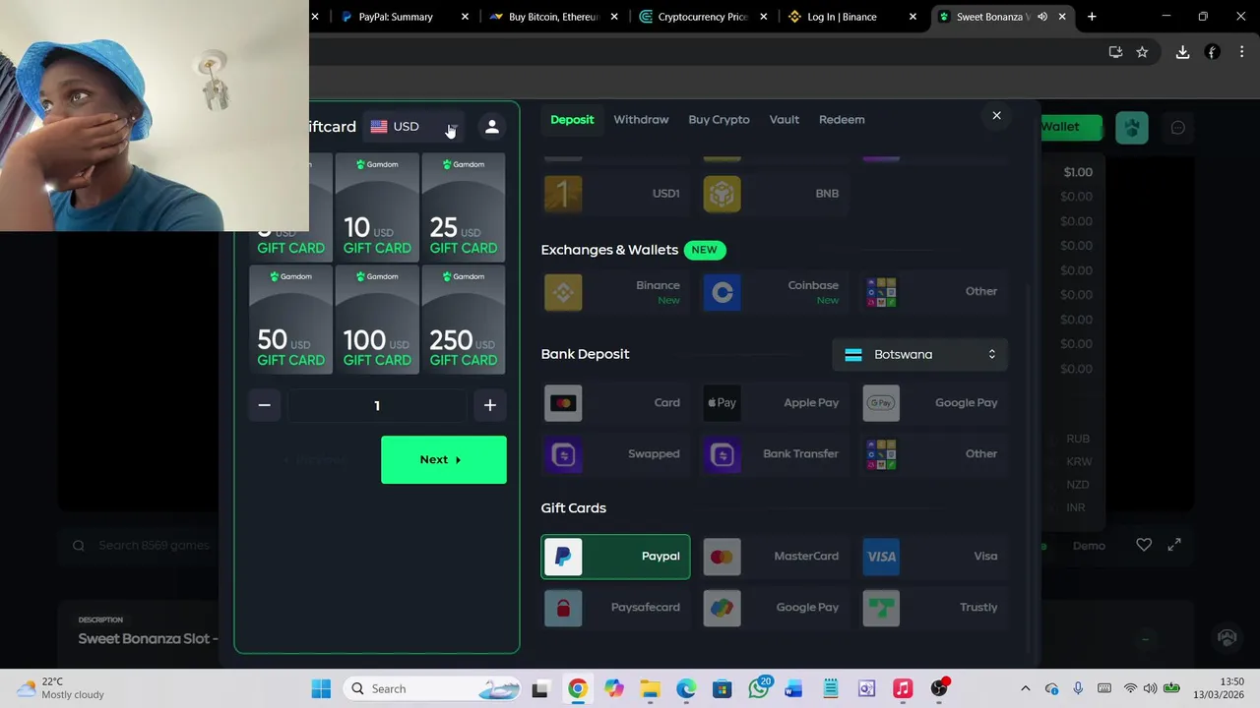Click the green paw rewards icon
Image resolution: width=1260 pixels, height=708 pixels.
click(1132, 128)
